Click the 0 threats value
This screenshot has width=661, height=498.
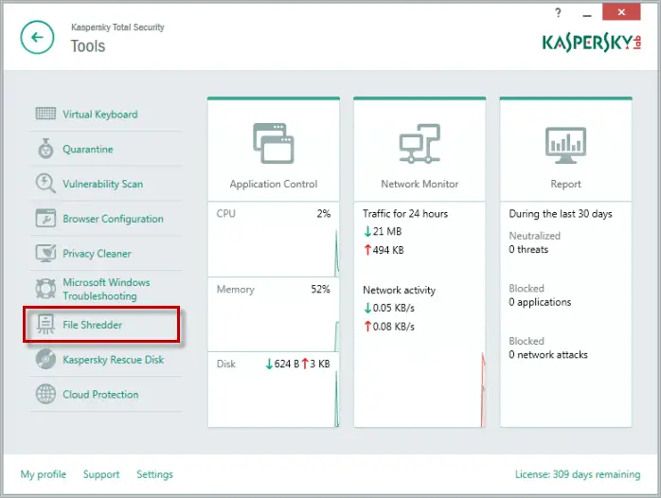tap(528, 249)
